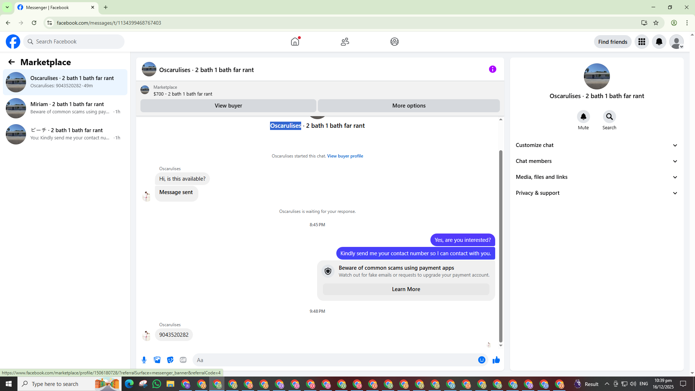Send a voice clip with microphone icon
Viewport: 695px width, 391px height.
tap(144, 360)
